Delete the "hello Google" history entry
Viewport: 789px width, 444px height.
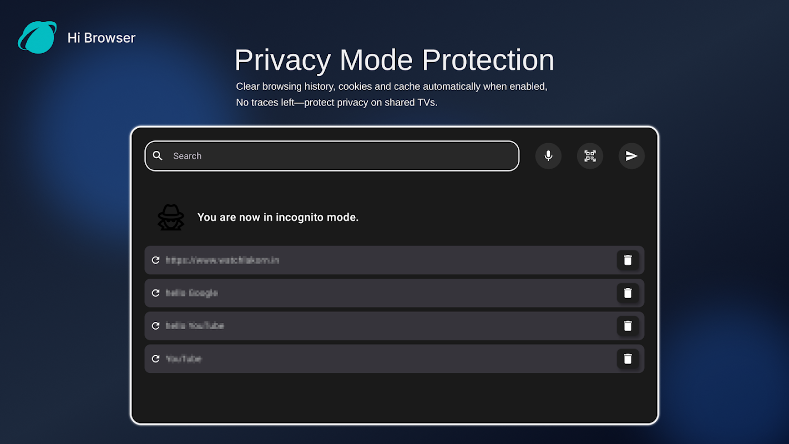pyautogui.click(x=628, y=293)
